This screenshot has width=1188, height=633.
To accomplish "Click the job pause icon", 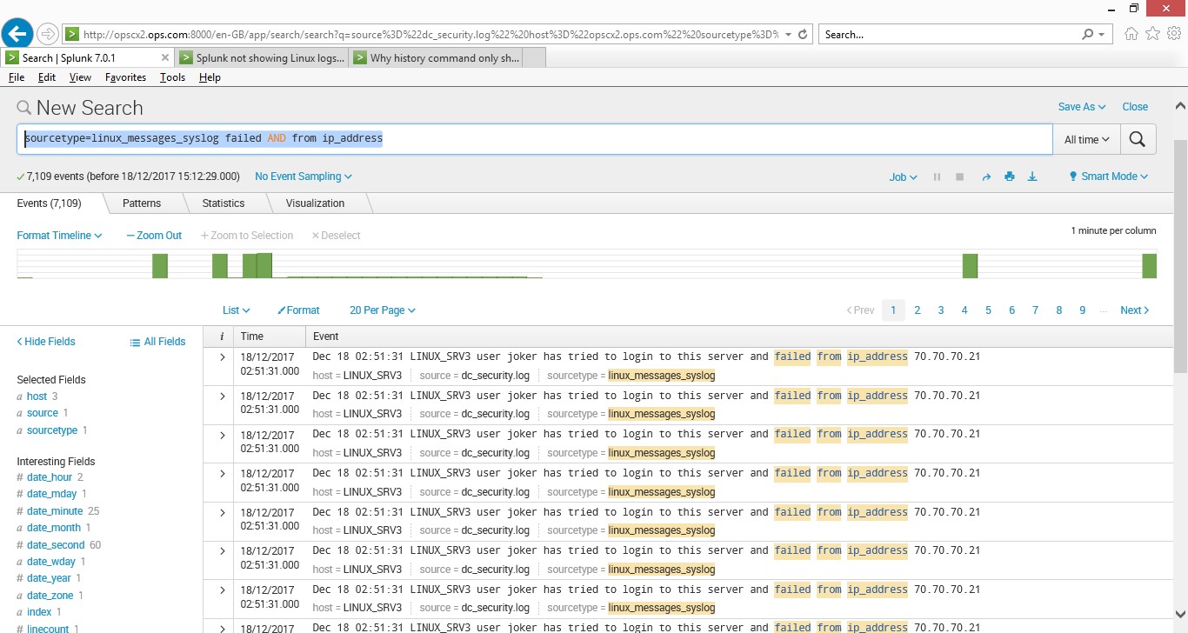I will [938, 177].
